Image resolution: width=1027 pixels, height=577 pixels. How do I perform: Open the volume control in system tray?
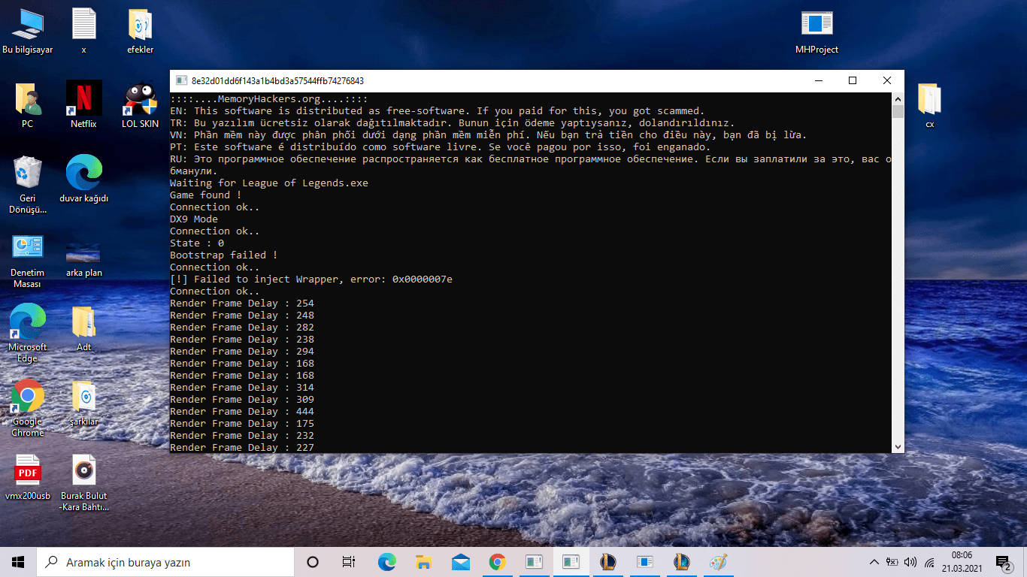click(x=910, y=562)
